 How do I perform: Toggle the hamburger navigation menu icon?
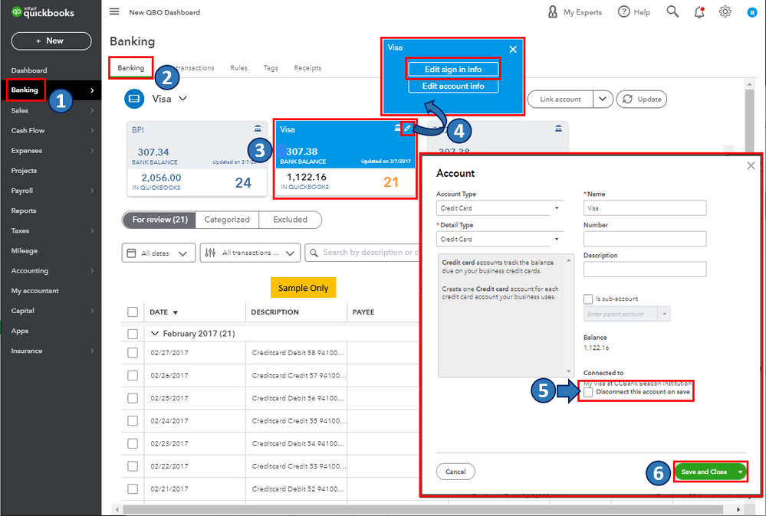(x=114, y=11)
